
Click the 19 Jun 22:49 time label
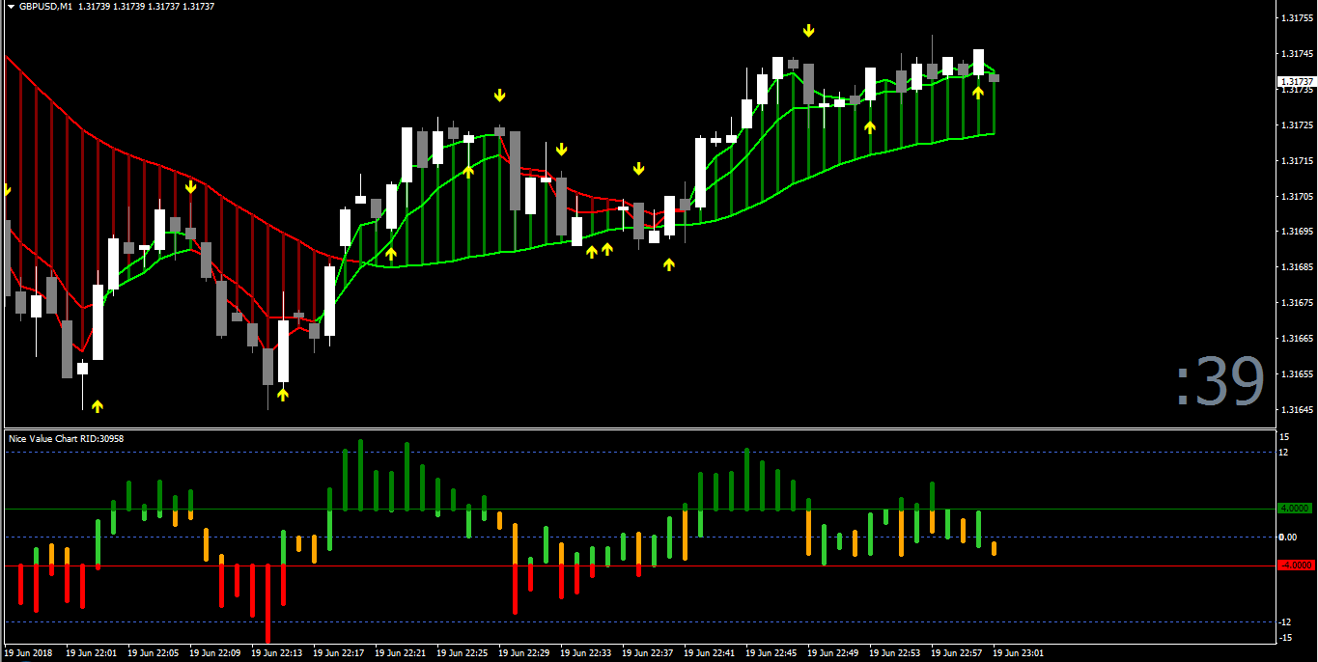832,653
